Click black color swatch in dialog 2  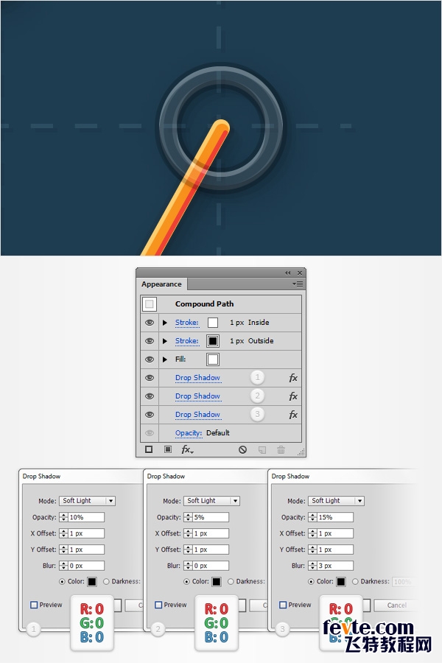tap(216, 582)
